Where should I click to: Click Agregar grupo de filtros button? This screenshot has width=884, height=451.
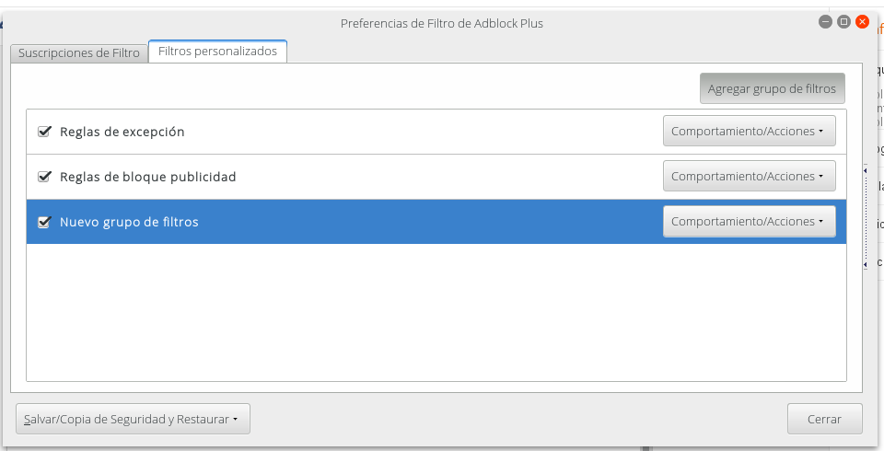[x=772, y=88]
